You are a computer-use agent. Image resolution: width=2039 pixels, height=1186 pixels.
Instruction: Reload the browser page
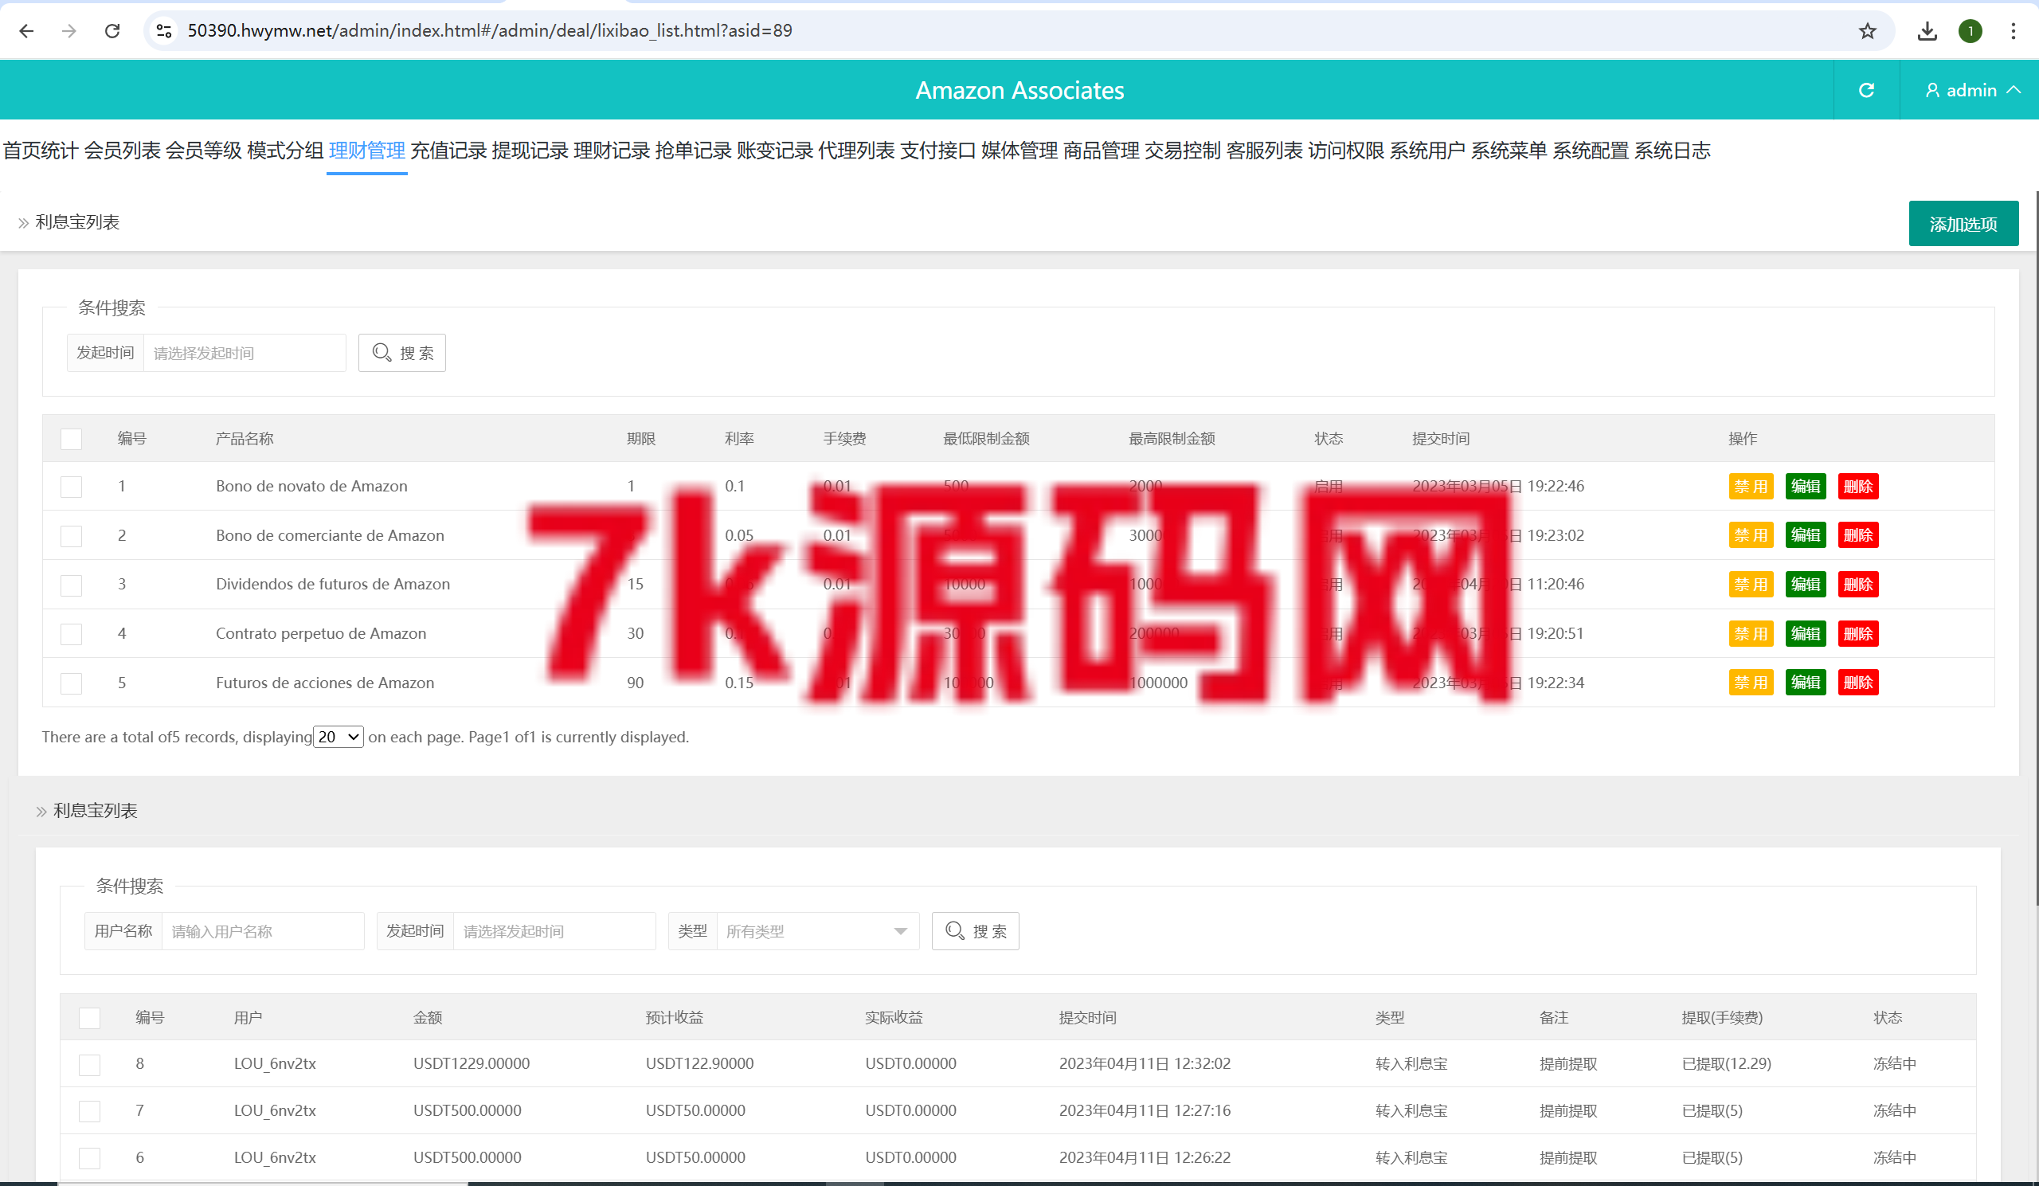[112, 31]
